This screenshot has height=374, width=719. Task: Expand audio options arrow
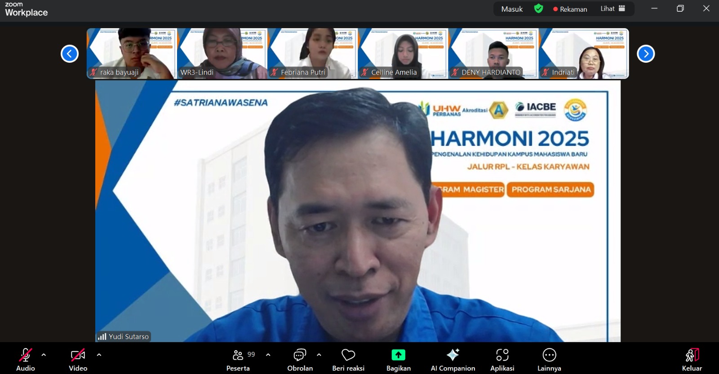tap(44, 355)
